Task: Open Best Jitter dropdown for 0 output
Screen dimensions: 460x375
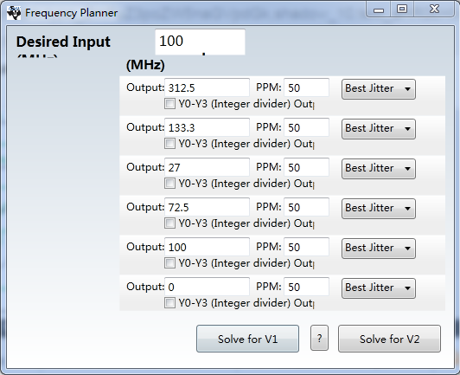Action: point(379,288)
